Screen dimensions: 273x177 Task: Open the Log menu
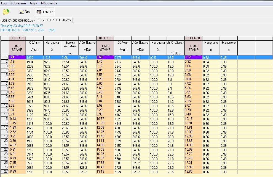click(x=4, y=3)
